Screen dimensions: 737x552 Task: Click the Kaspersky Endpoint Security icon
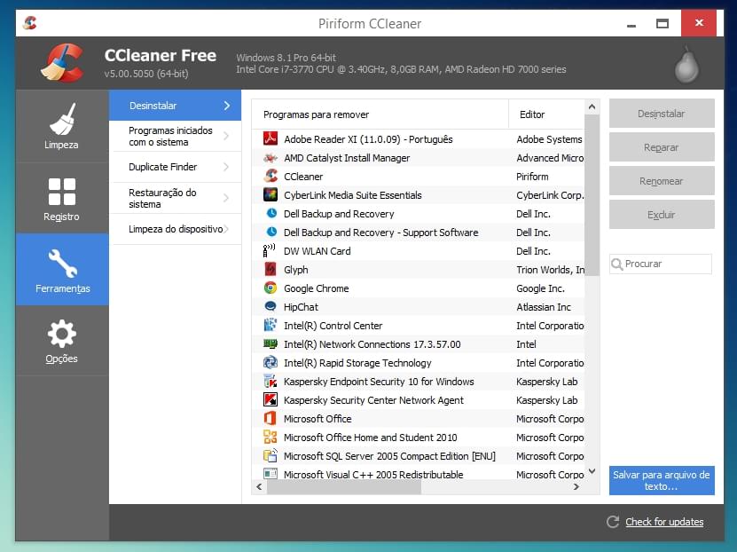pyautogui.click(x=270, y=381)
